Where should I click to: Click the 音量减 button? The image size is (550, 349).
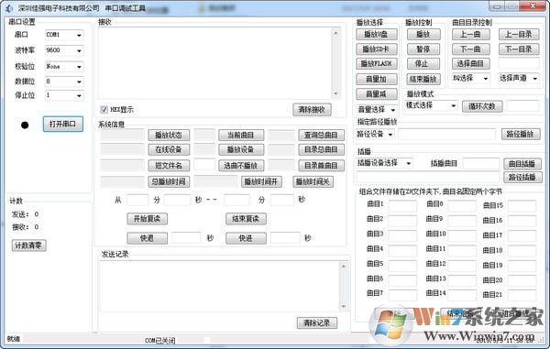(377, 94)
